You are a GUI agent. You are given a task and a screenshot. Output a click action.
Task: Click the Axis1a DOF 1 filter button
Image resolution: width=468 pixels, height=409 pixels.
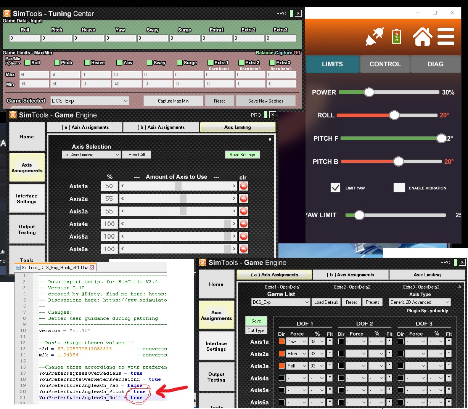(330, 342)
